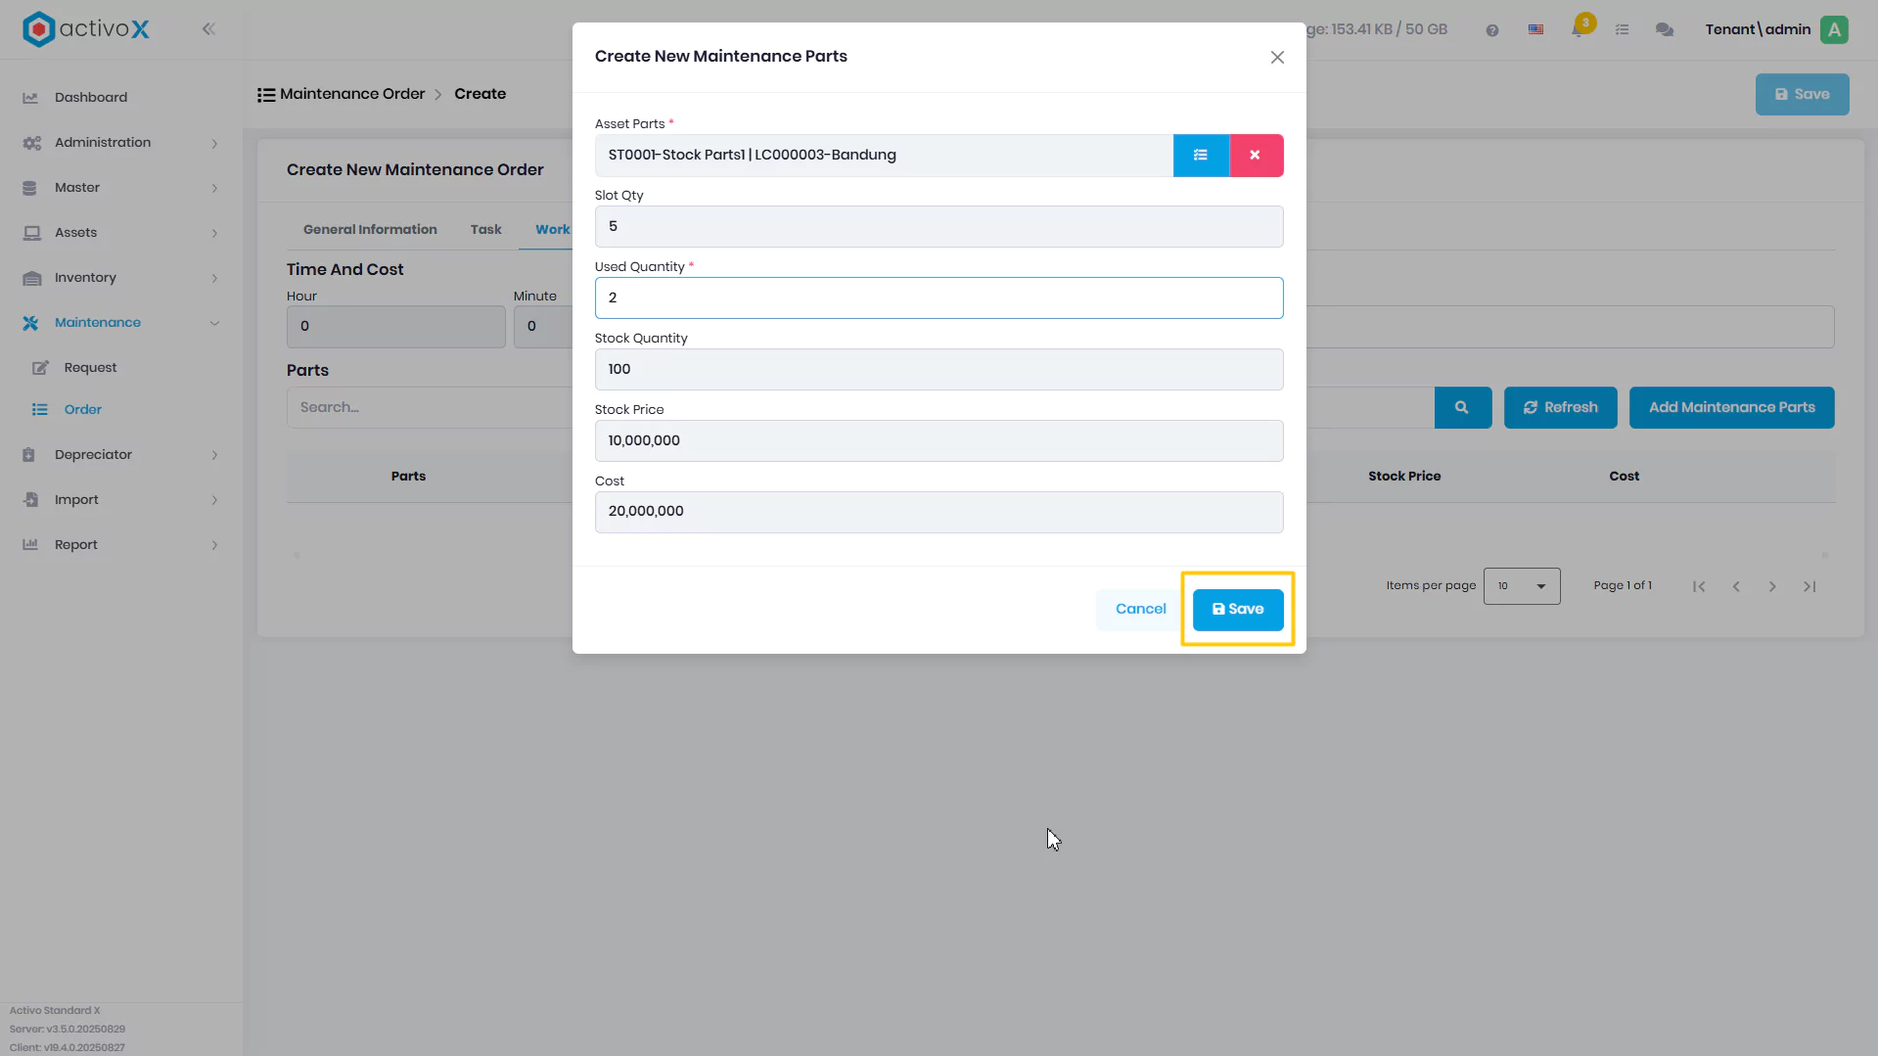Pick asset parts with blue list button
The width and height of the screenshot is (1878, 1056).
(1201, 156)
